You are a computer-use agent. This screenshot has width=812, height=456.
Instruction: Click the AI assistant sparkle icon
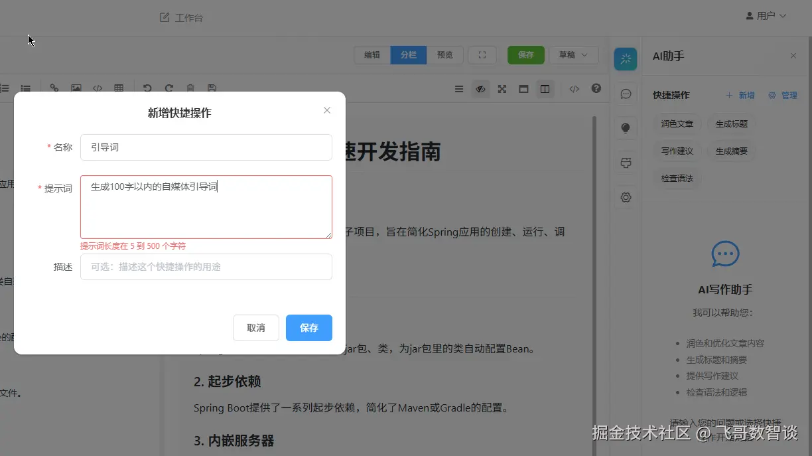point(626,59)
